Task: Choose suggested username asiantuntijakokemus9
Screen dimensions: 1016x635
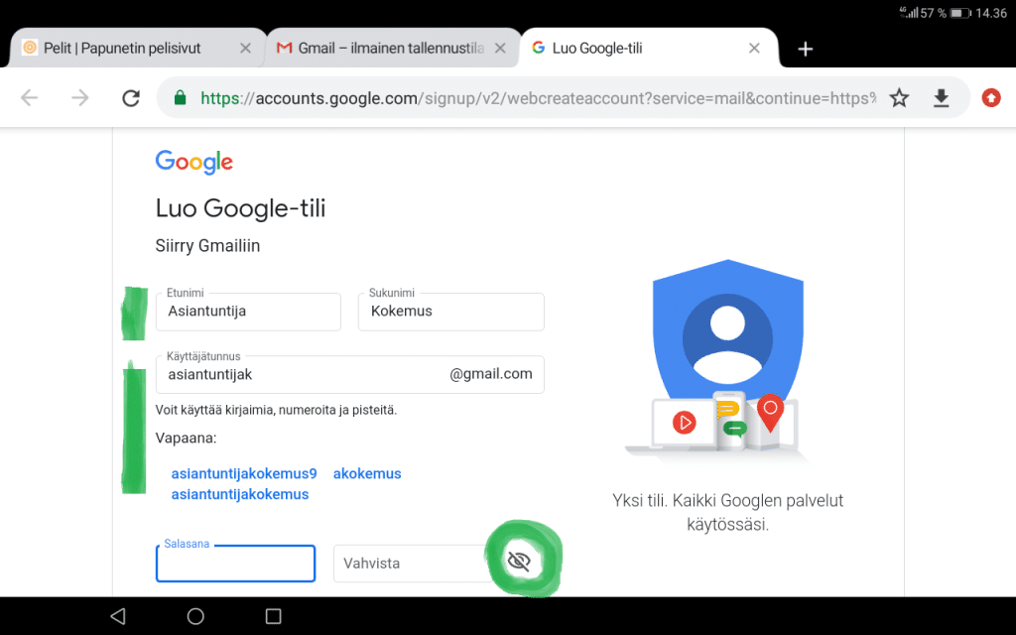Action: tap(244, 473)
